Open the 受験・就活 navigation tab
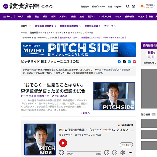This screenshot has width=157, height=157. 129,17
